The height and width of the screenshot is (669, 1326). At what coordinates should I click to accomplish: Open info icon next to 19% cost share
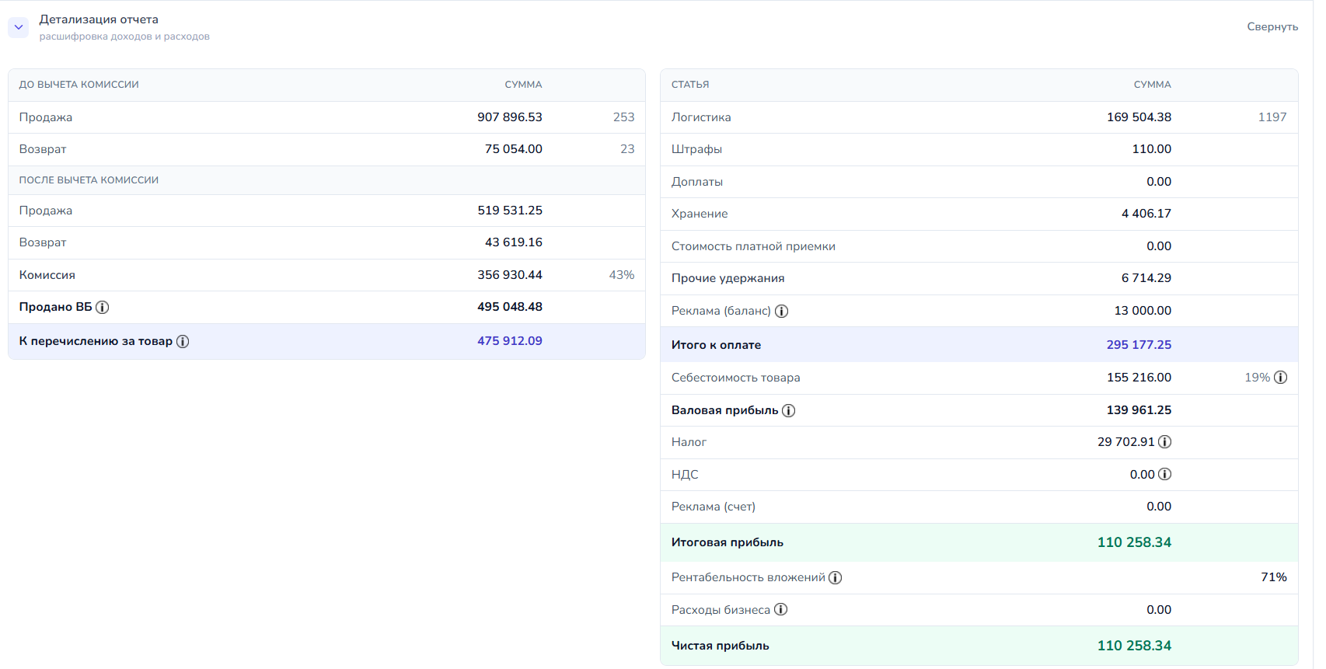(x=1280, y=377)
